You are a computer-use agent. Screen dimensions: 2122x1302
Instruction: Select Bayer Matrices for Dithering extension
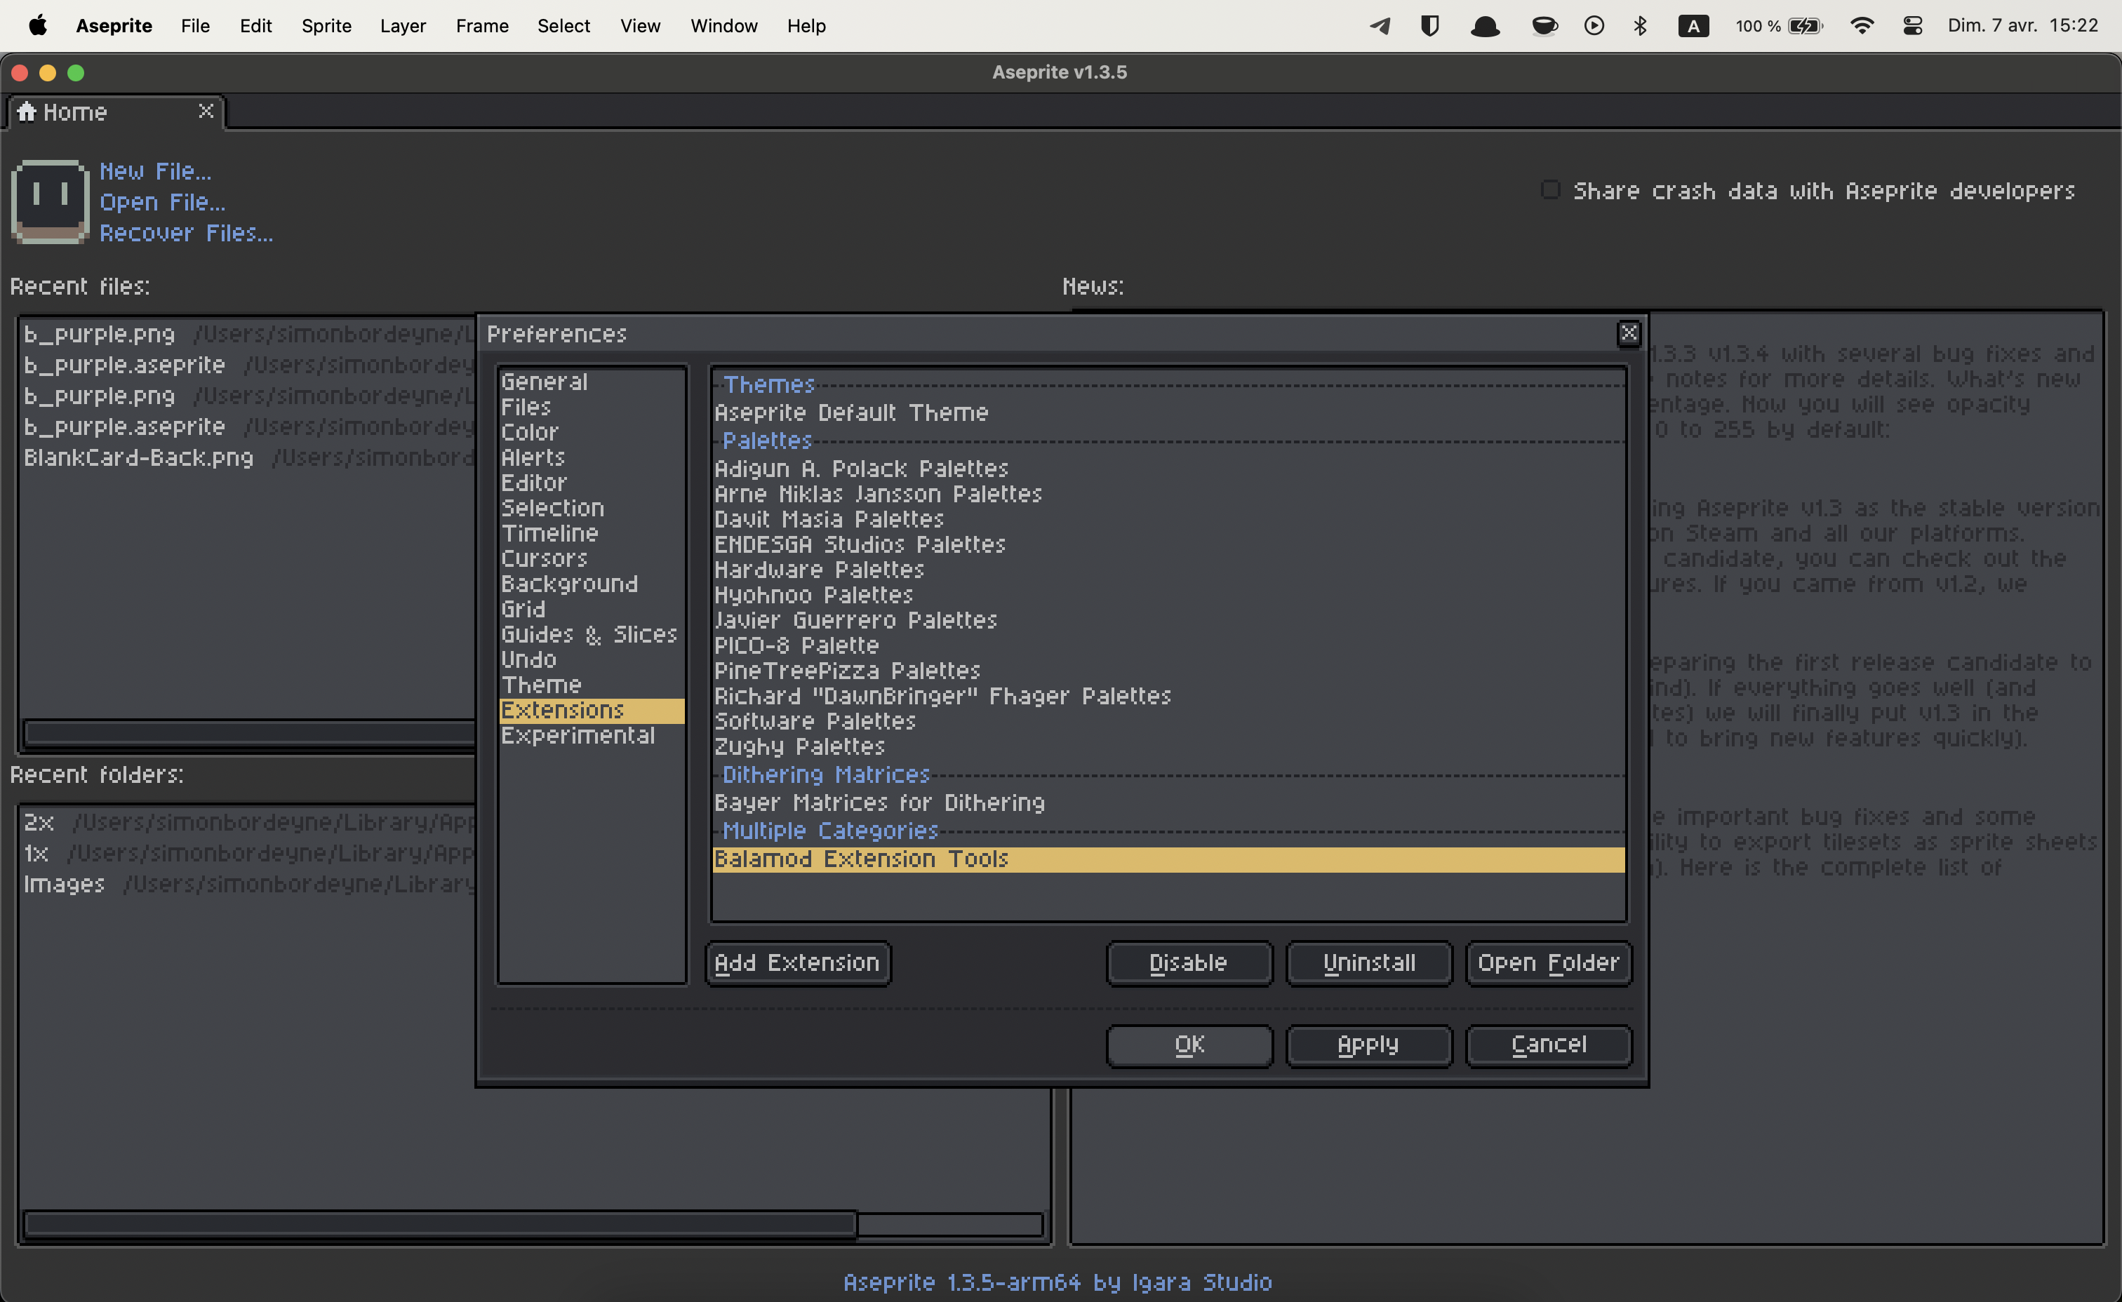point(1168,803)
